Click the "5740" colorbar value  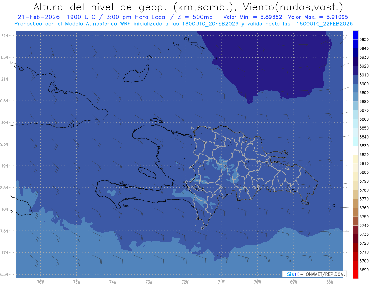(x=364, y=226)
